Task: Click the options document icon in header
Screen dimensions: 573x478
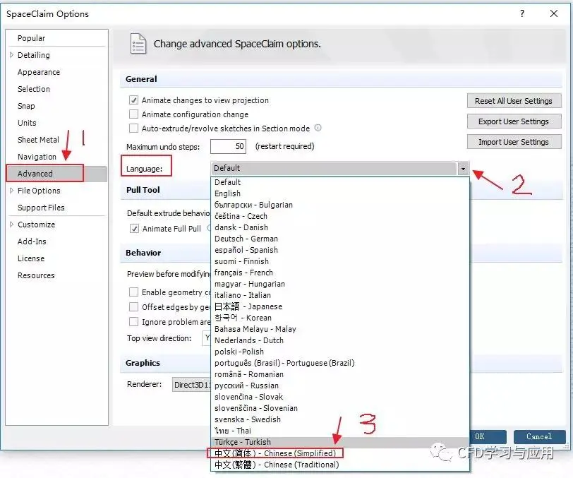Action: (x=138, y=44)
